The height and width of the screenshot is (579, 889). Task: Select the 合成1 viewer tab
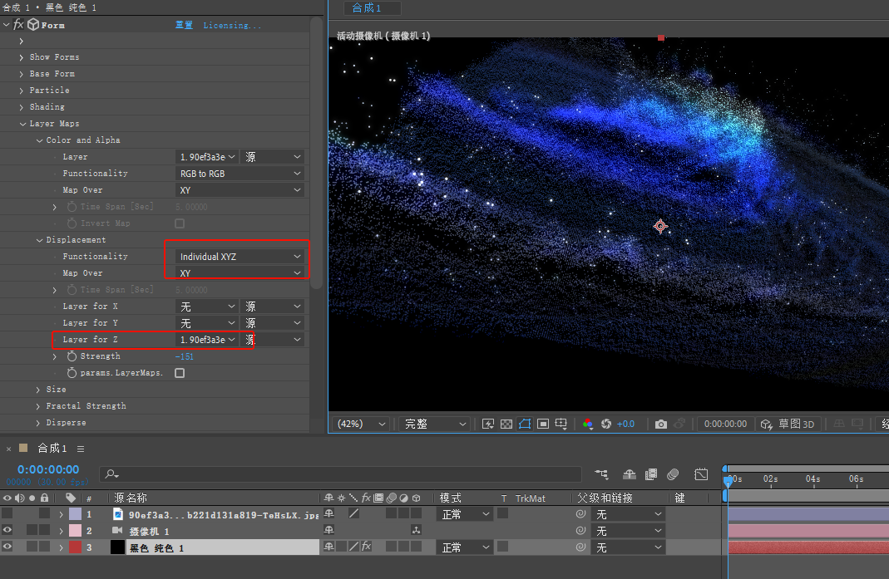(372, 8)
